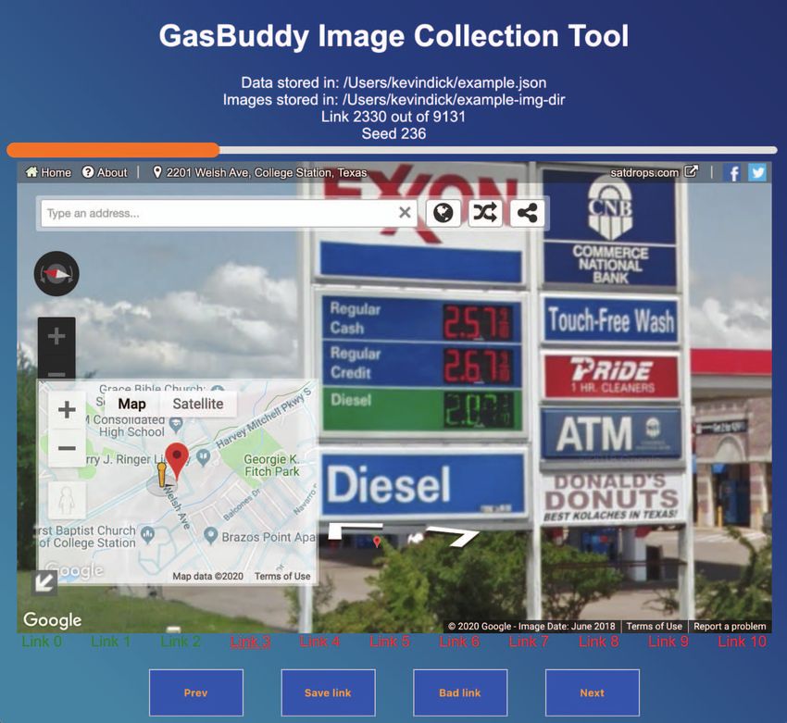The height and width of the screenshot is (723, 787).
Task: Select the Map view type
Action: click(131, 404)
